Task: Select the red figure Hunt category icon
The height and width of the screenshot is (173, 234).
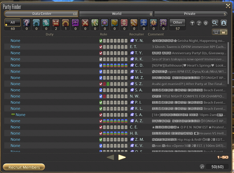Action: [x=124, y=23]
